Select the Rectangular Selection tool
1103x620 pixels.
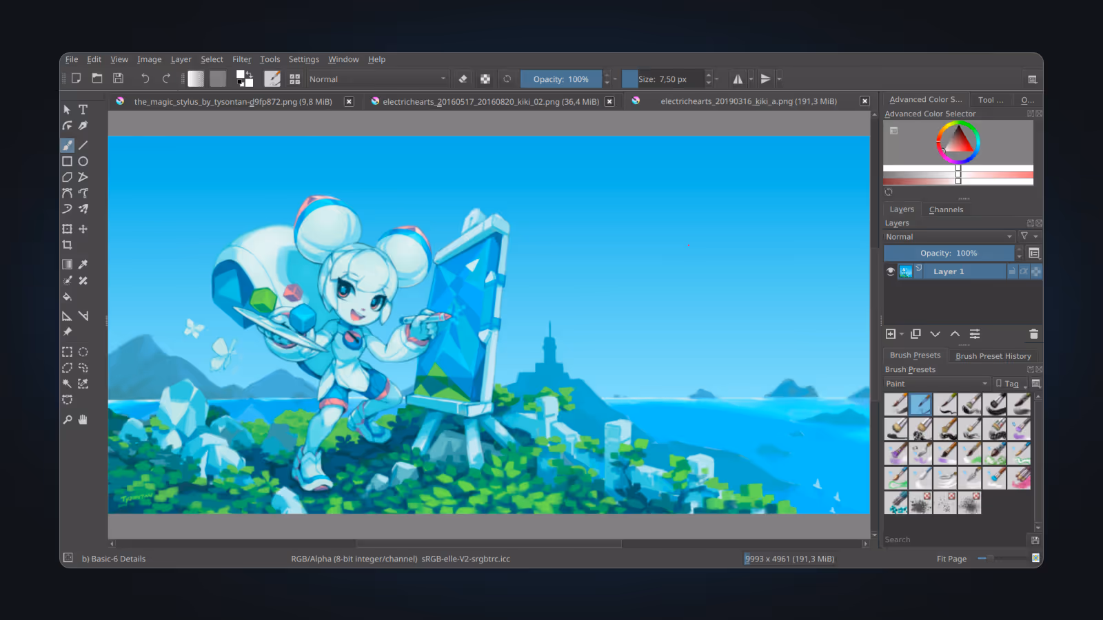click(67, 352)
